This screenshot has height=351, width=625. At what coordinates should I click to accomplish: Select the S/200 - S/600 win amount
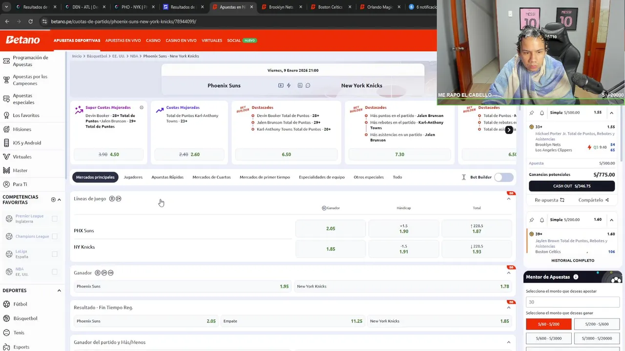(x=597, y=324)
